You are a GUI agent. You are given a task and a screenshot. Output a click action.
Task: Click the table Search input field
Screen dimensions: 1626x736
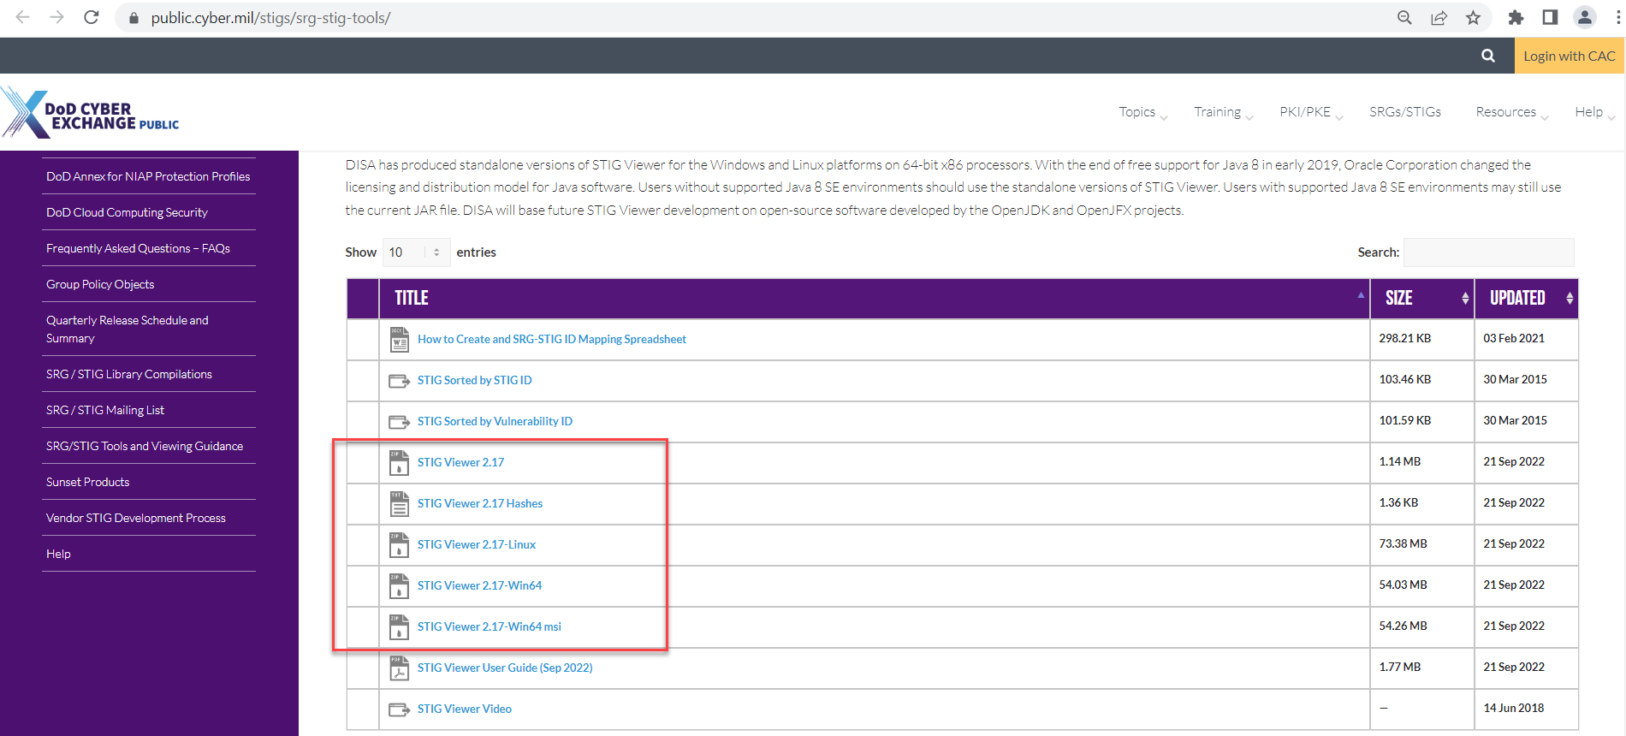click(x=1488, y=252)
